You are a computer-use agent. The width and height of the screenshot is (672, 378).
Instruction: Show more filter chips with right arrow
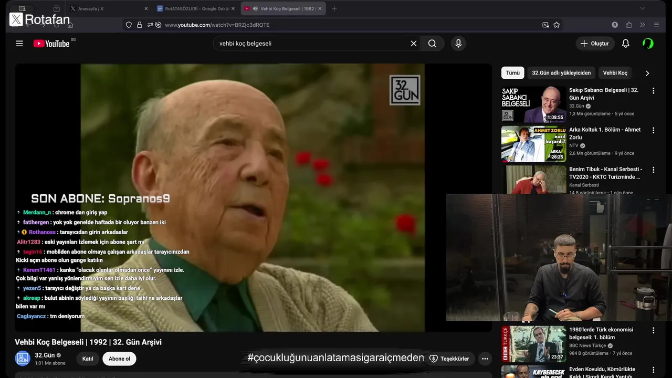tap(647, 73)
